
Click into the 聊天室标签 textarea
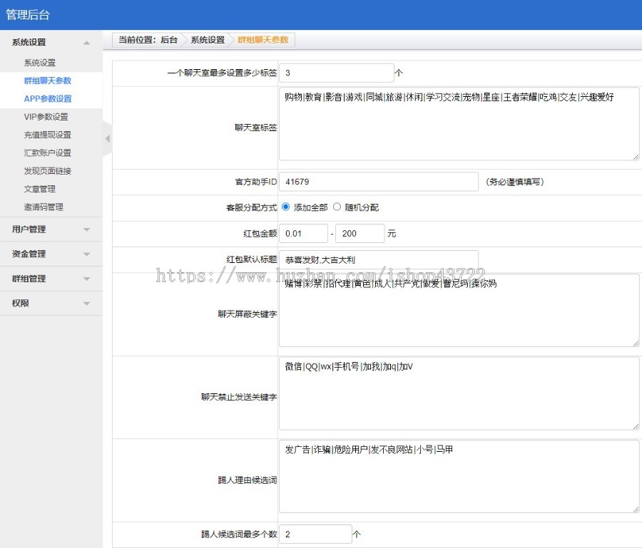coord(459,123)
